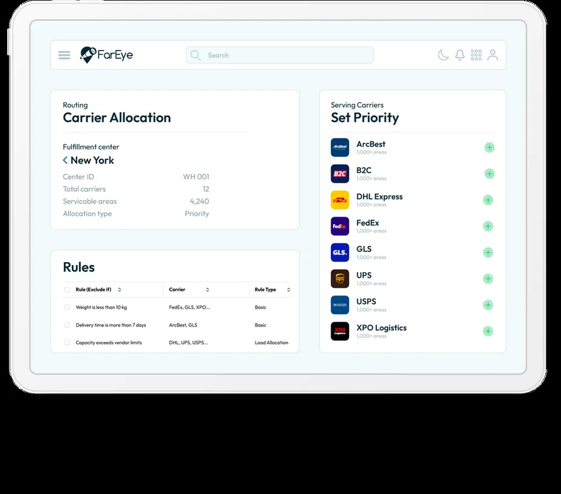Screen dimensions: 561x494
Task: Click the 'Capacity exceeds vendor limits' rule text
Action: pyautogui.click(x=109, y=343)
